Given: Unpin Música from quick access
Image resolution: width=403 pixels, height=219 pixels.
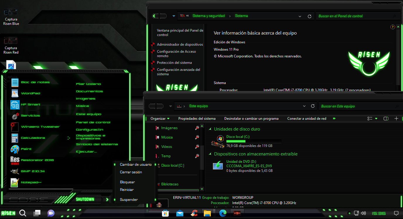Looking at the screenshot, I should tap(197, 137).
